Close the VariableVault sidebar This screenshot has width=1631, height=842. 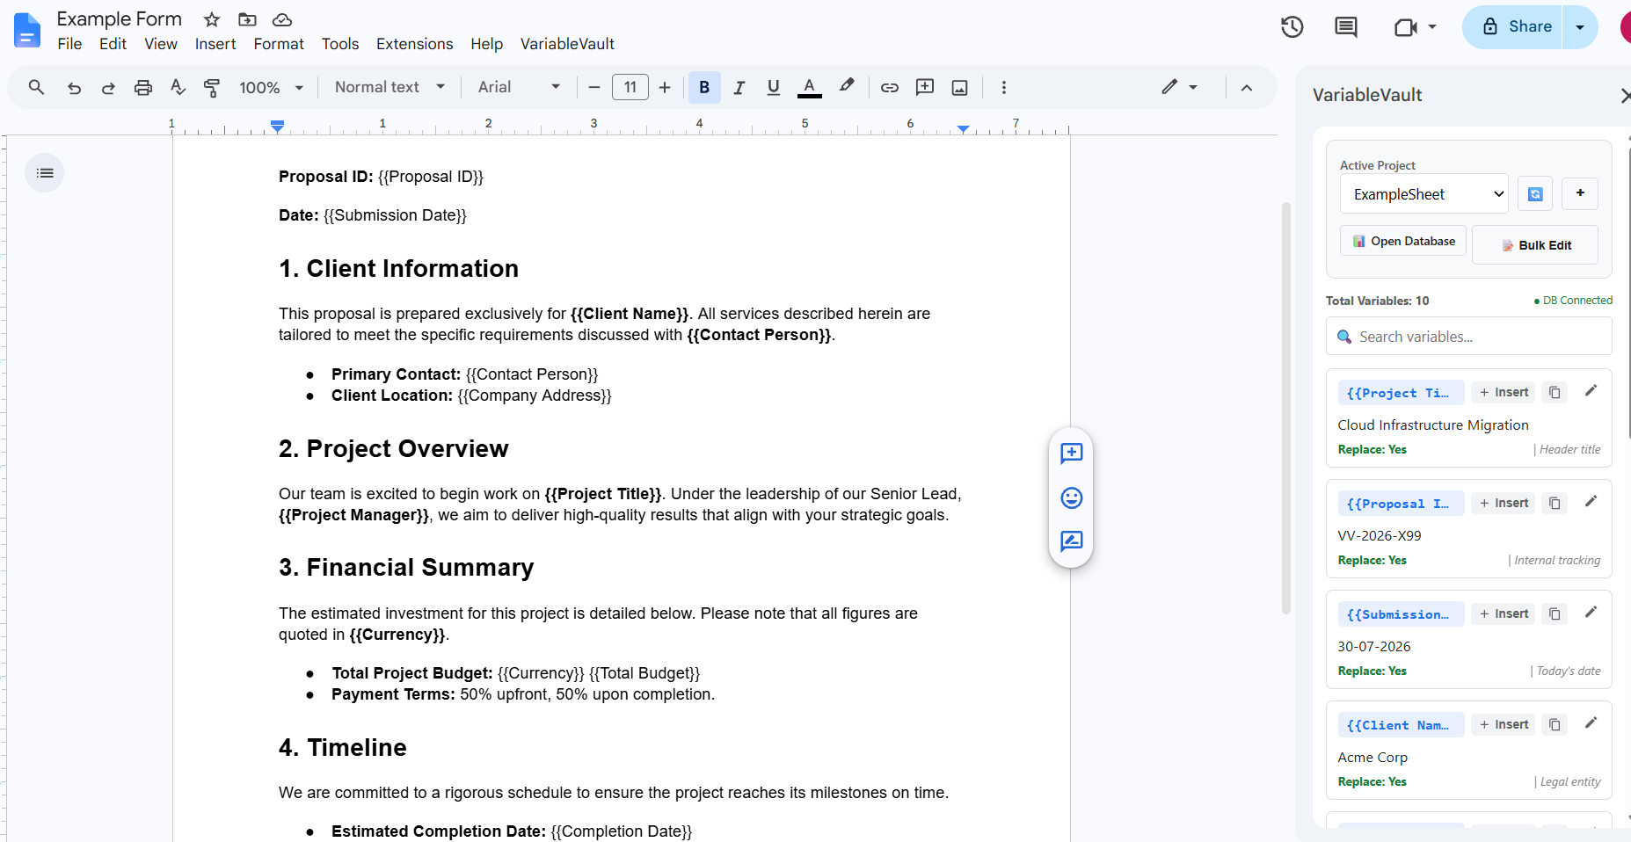(1625, 95)
